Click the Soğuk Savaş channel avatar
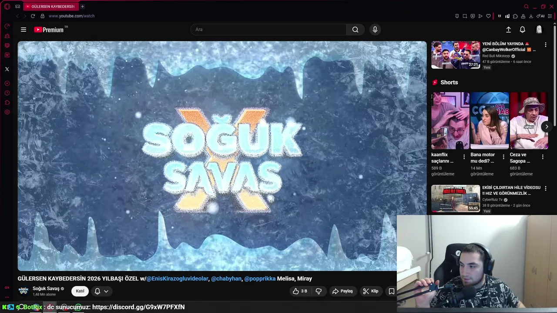The width and height of the screenshot is (557, 313). 23,291
